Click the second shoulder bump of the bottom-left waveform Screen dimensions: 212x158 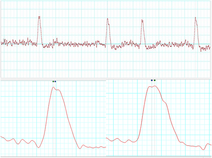(x=59, y=90)
